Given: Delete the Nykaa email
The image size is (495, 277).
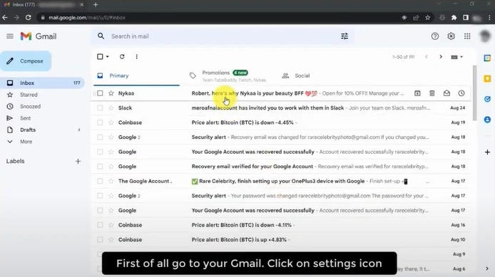Looking at the screenshot, I should (432, 93).
